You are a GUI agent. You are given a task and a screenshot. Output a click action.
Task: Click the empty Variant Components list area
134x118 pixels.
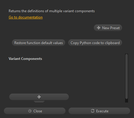pos(66,77)
